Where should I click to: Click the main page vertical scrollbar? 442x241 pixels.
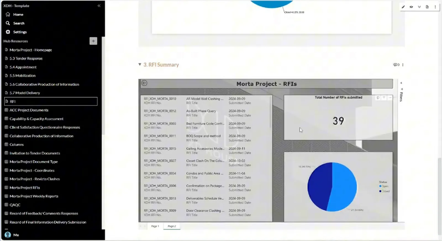coord(440,196)
